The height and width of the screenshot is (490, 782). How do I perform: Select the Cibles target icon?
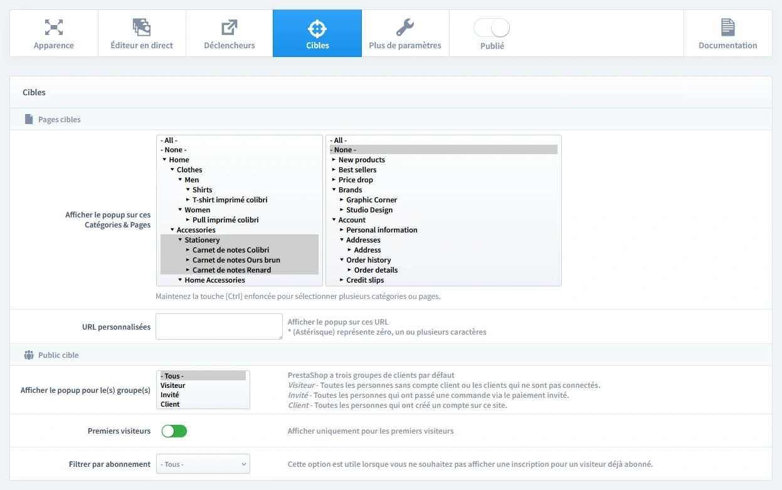317,28
